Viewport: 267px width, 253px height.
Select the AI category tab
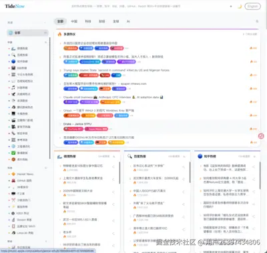pyautogui.click(x=128, y=21)
